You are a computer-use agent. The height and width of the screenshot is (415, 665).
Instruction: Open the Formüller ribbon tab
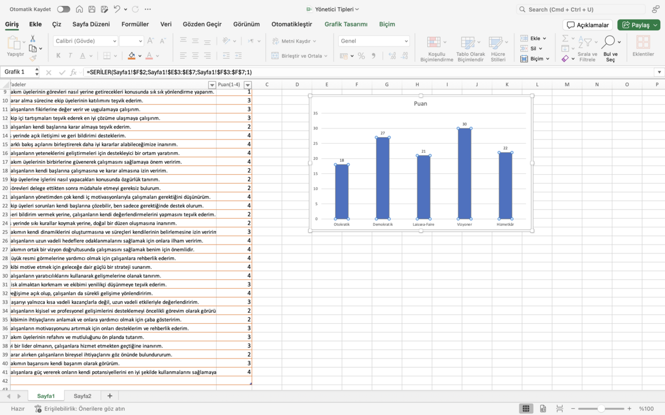pos(135,24)
